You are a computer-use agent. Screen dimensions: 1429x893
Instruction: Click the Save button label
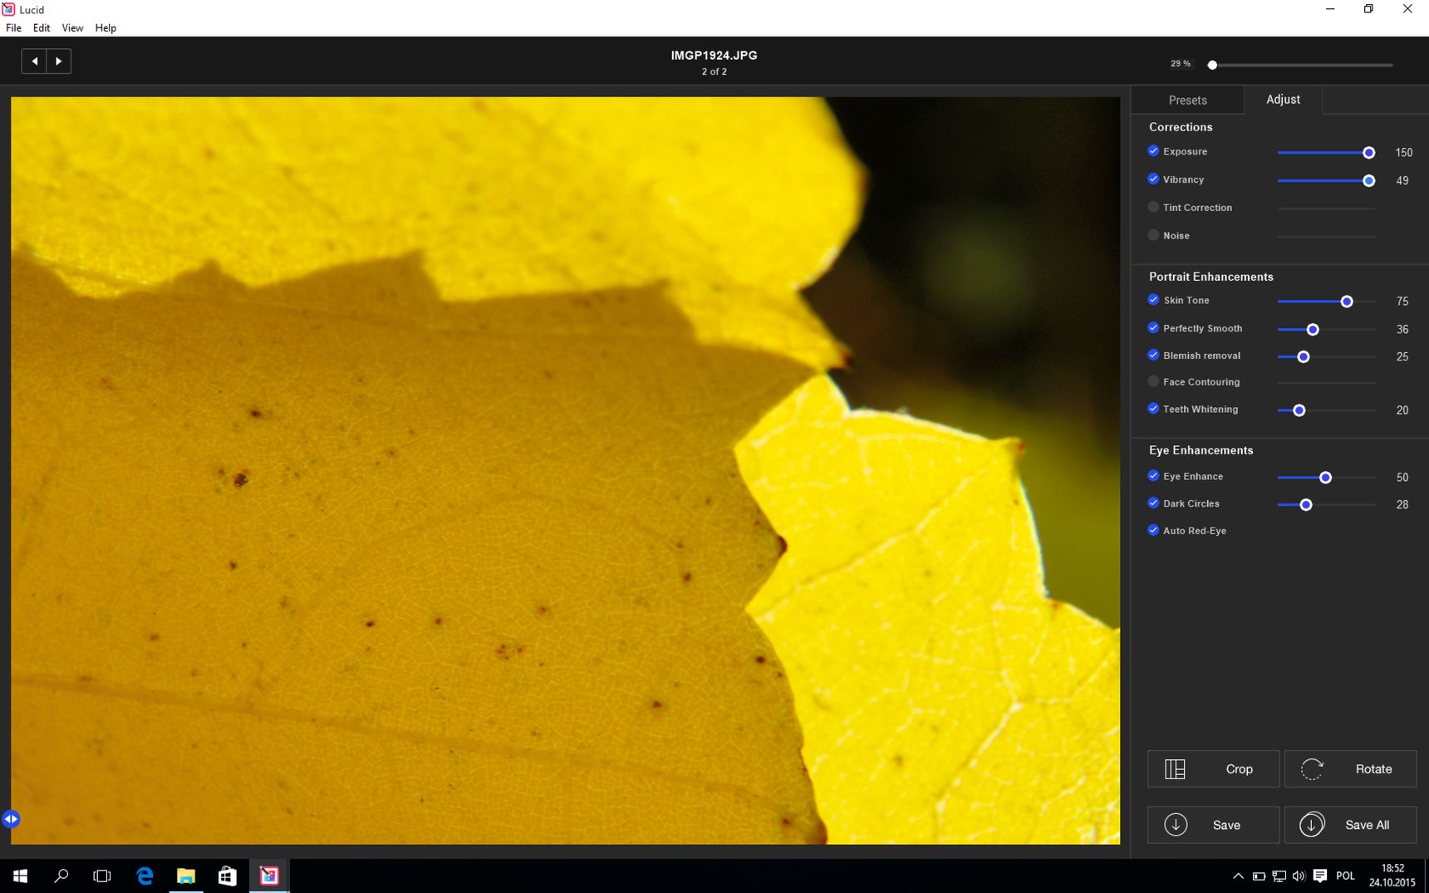tap(1226, 825)
